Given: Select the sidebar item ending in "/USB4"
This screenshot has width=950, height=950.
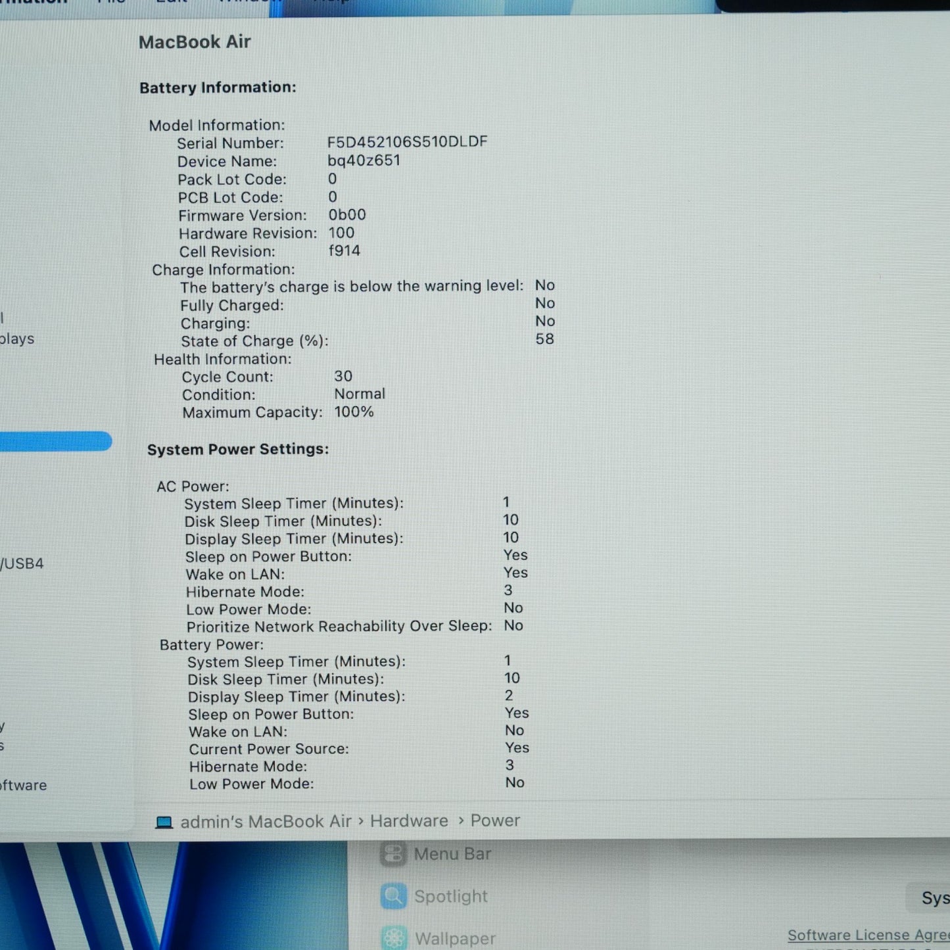Looking at the screenshot, I should click(x=22, y=563).
